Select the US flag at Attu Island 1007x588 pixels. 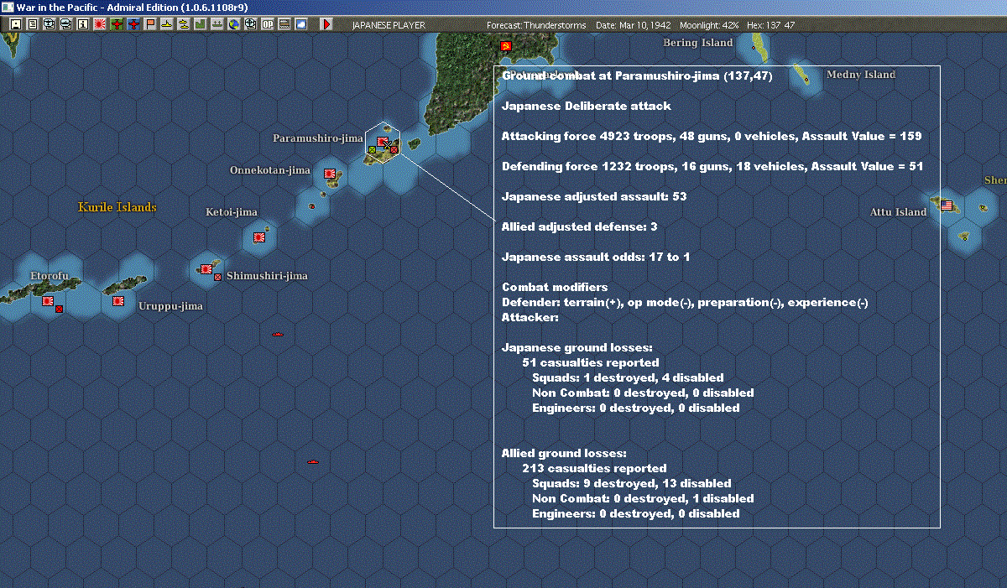click(x=947, y=205)
